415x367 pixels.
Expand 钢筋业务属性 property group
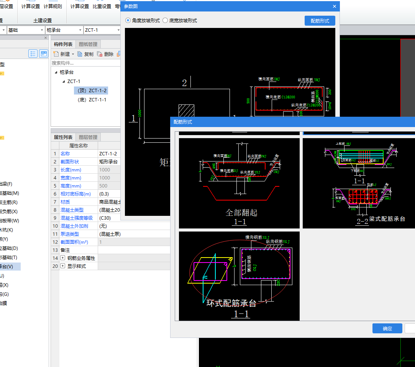coord(63,258)
